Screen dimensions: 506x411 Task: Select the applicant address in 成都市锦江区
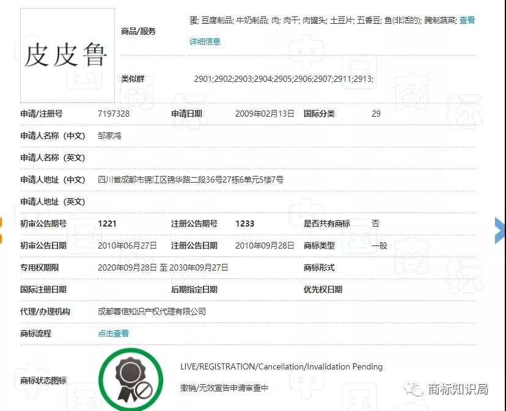tap(191, 180)
